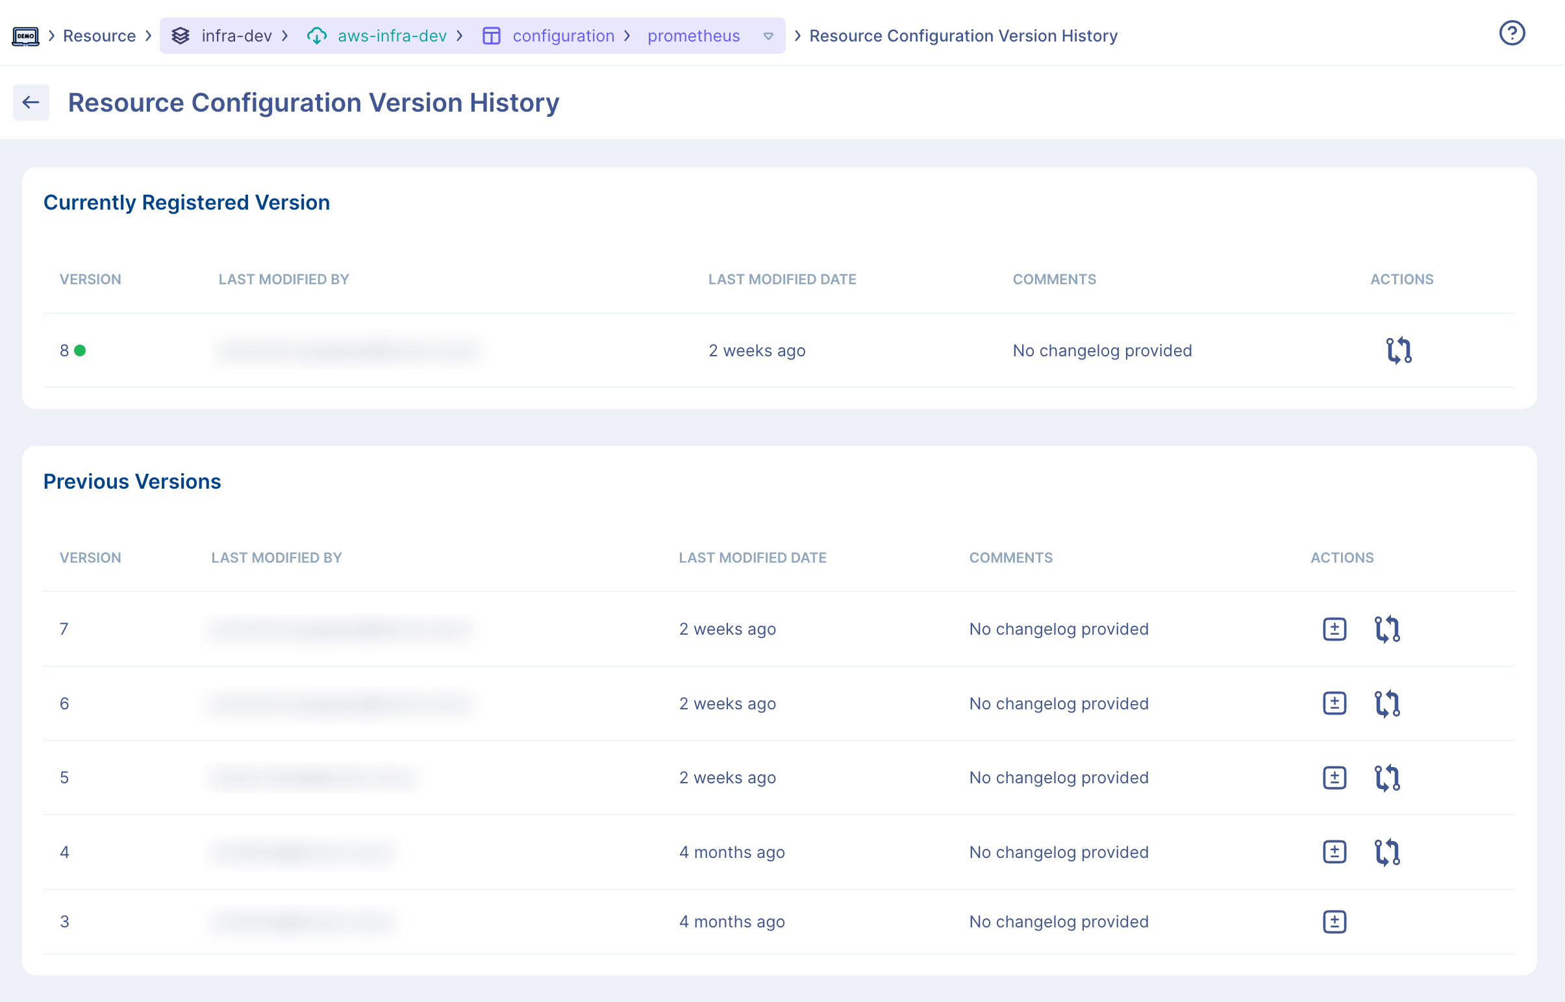Open diff view for version 6
This screenshot has height=1002, width=1565.
(1334, 703)
